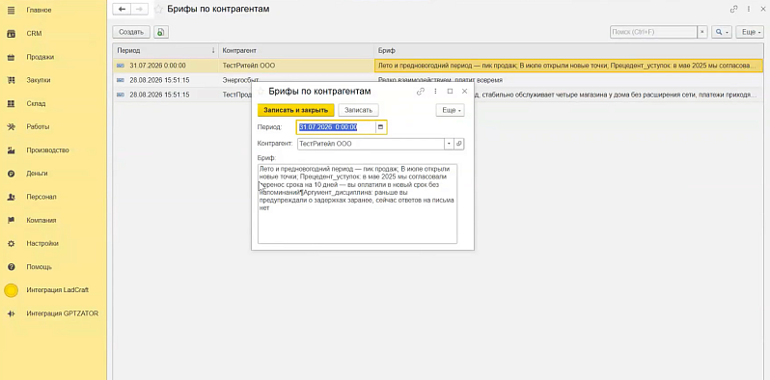Click into the Период date field
This screenshot has height=380, width=770.
(337, 127)
